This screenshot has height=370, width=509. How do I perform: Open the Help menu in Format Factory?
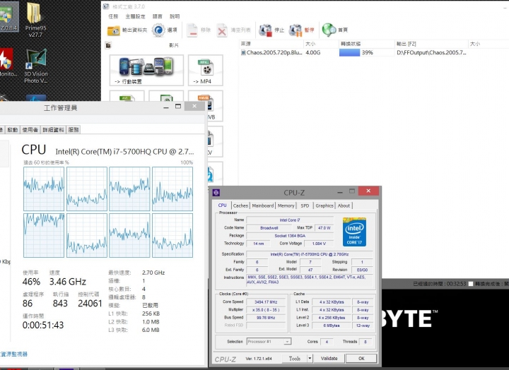175,16
